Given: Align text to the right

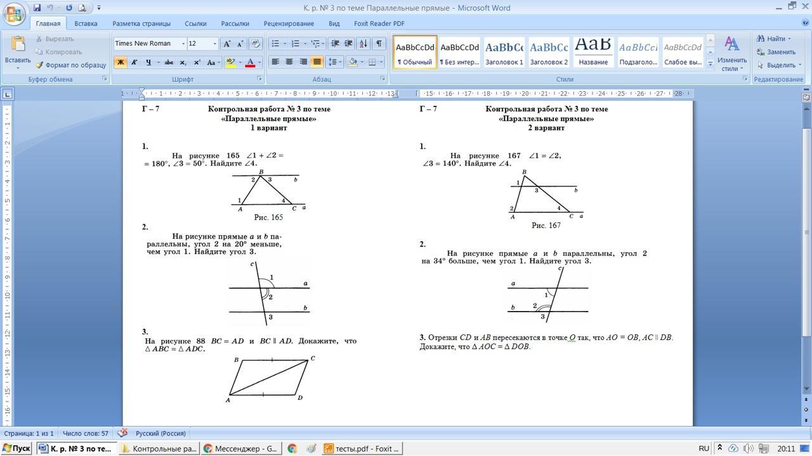Looking at the screenshot, I should (x=303, y=62).
